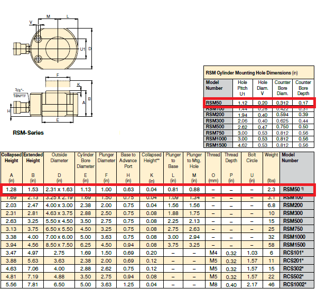Image resolution: width=317 pixels, height=289 pixels.
Task: Click Base to Advance Port H header
Action: tap(128, 167)
